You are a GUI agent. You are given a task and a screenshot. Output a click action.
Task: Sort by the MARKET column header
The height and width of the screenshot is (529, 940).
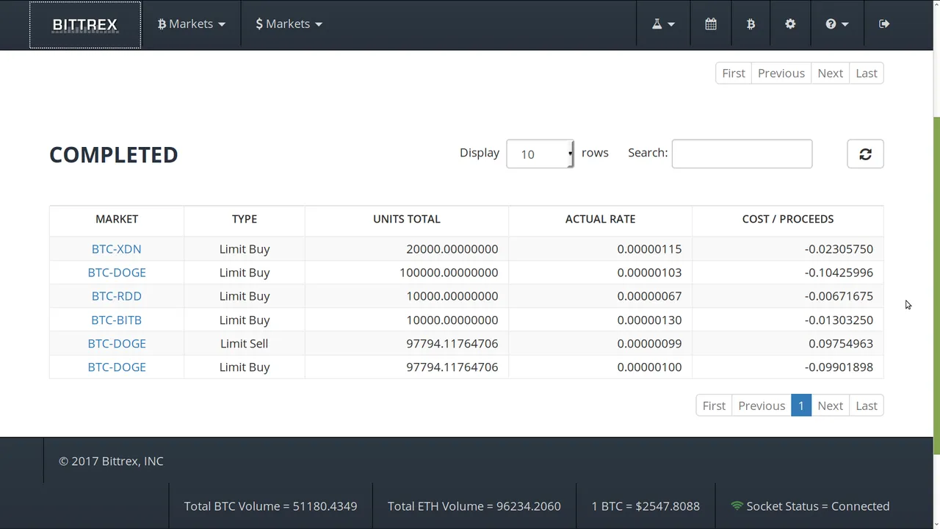coord(117,219)
